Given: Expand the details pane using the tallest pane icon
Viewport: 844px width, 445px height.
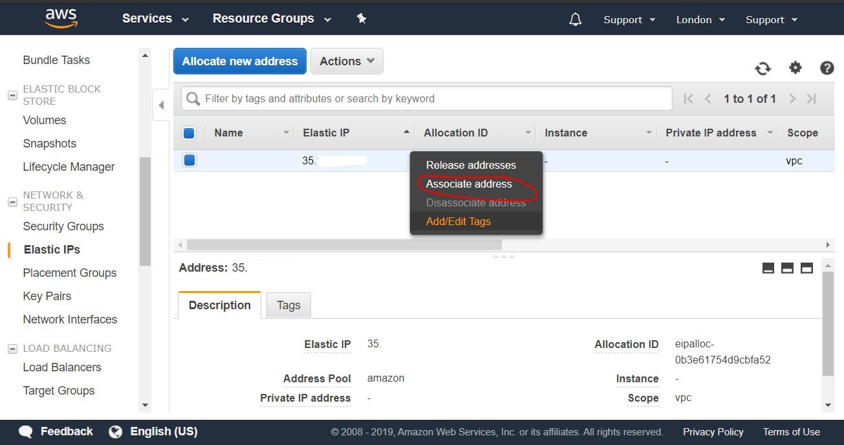Looking at the screenshot, I should pos(806,266).
